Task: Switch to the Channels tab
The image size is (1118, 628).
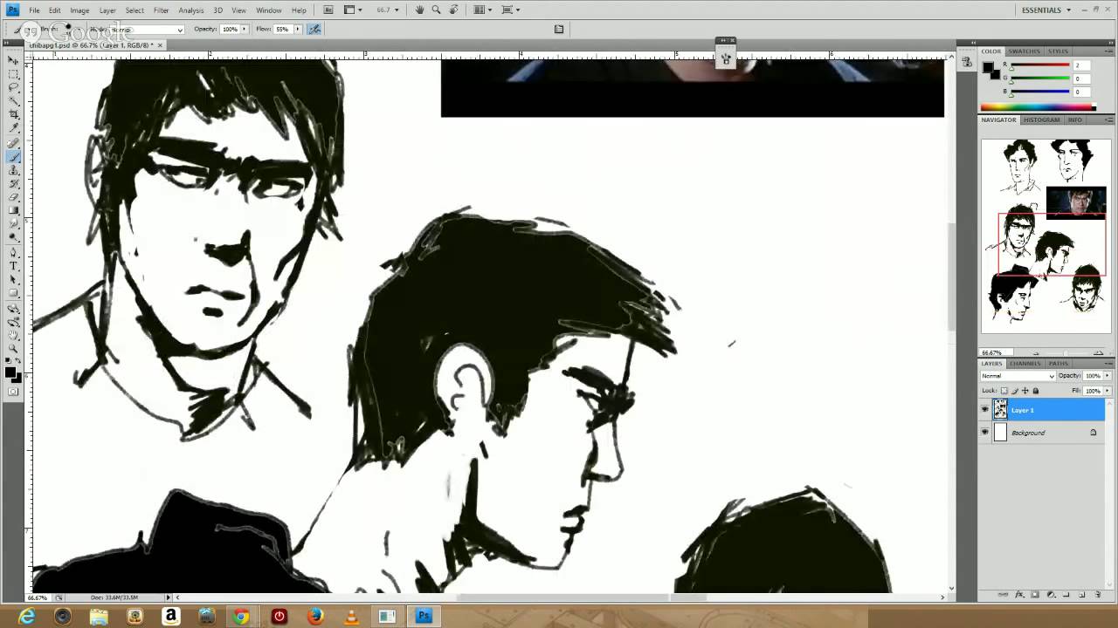Action: click(x=1025, y=364)
